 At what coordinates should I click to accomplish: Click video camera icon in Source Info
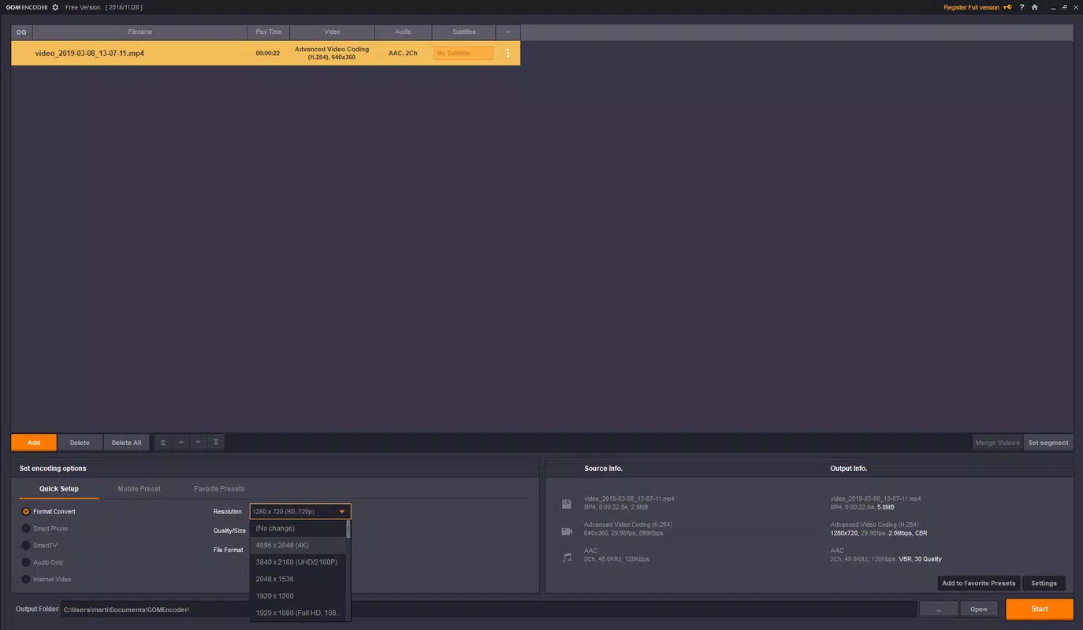coord(566,531)
